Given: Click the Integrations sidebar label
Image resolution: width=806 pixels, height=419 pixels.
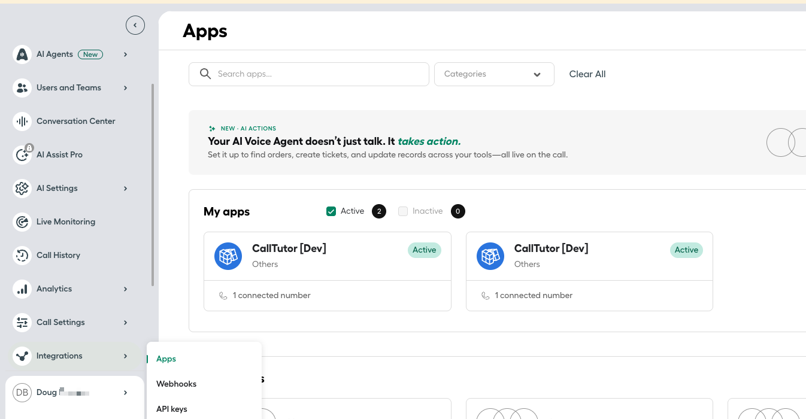Looking at the screenshot, I should click(x=59, y=356).
